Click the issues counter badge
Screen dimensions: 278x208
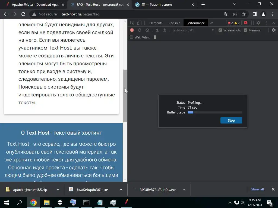247,23
